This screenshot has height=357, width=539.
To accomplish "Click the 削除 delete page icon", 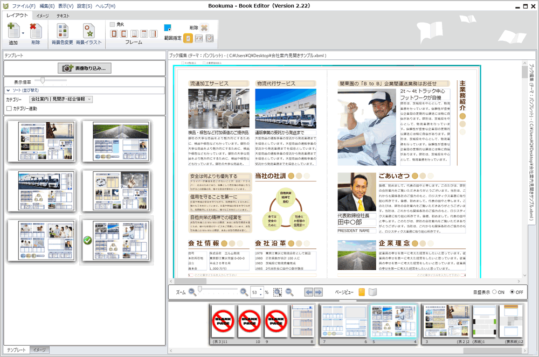I will [x=36, y=31].
